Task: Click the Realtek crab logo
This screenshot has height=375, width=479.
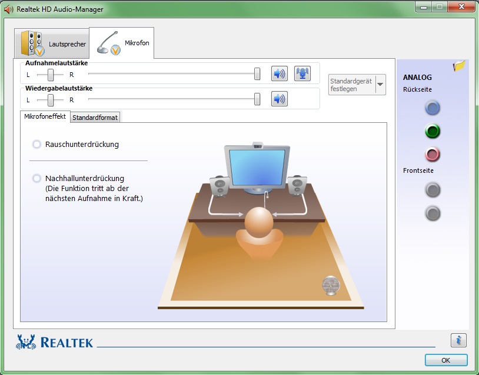Action: pyautogui.click(x=26, y=341)
